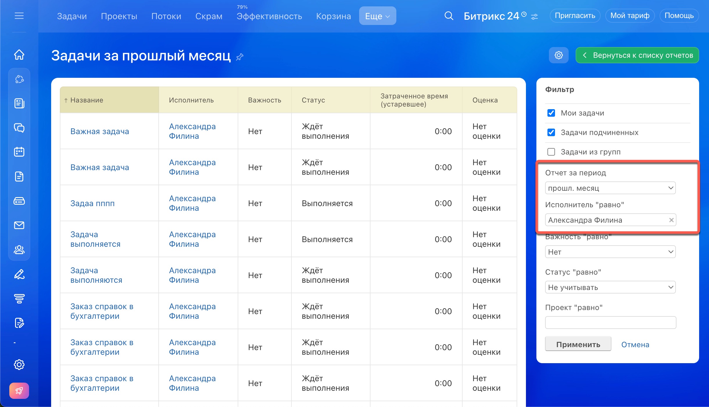Screen dimensions: 709x407
Task: Launch the rocket icon at sidebar bottom
Action: coord(19,391)
